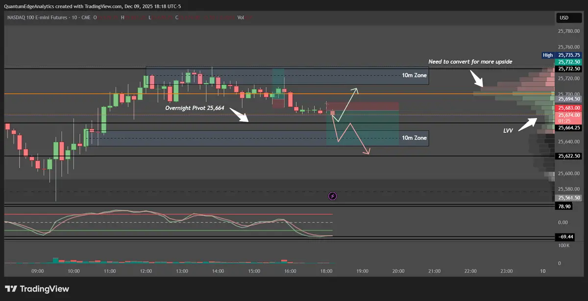Click the 23:00 time axis label

pos(507,271)
